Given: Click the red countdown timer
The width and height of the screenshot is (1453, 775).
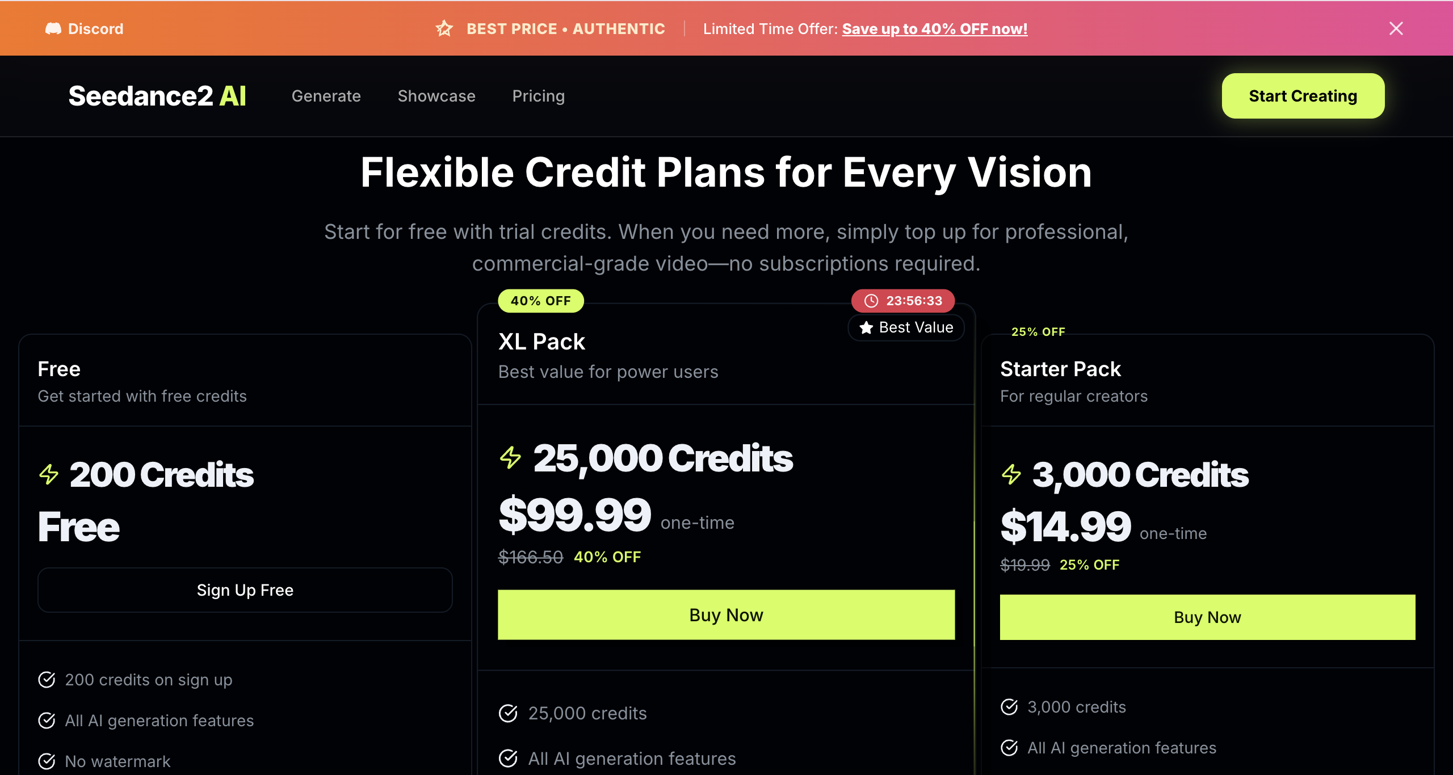Looking at the screenshot, I should pos(902,301).
